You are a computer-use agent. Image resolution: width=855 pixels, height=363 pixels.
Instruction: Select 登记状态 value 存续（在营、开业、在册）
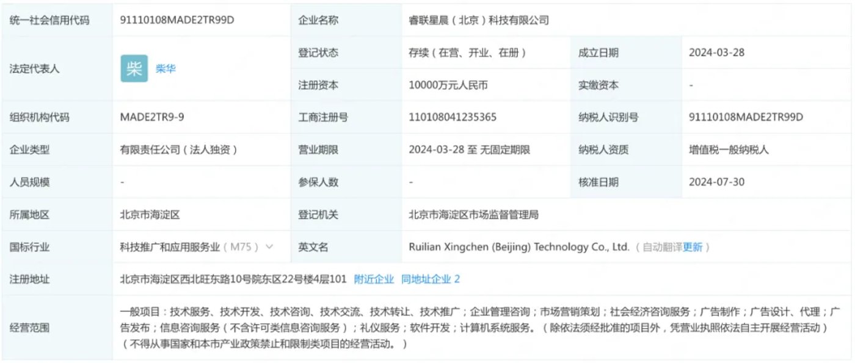[467, 52]
